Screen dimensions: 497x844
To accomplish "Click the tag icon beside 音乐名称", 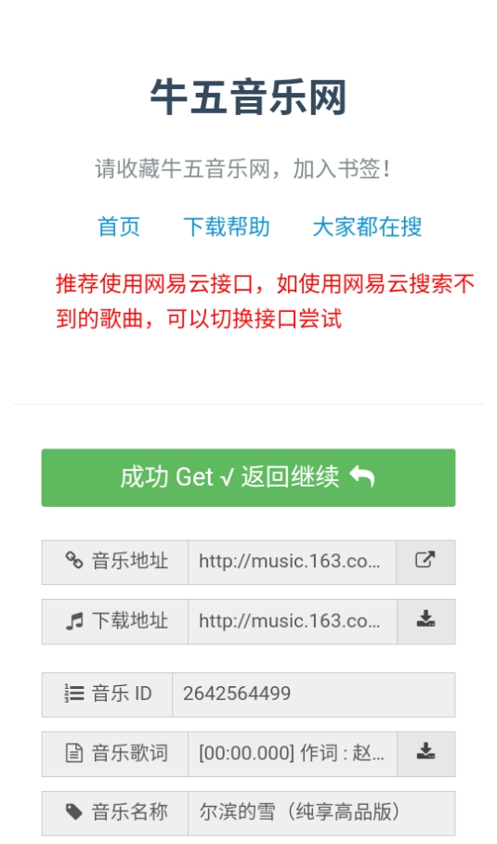I will [x=73, y=812].
